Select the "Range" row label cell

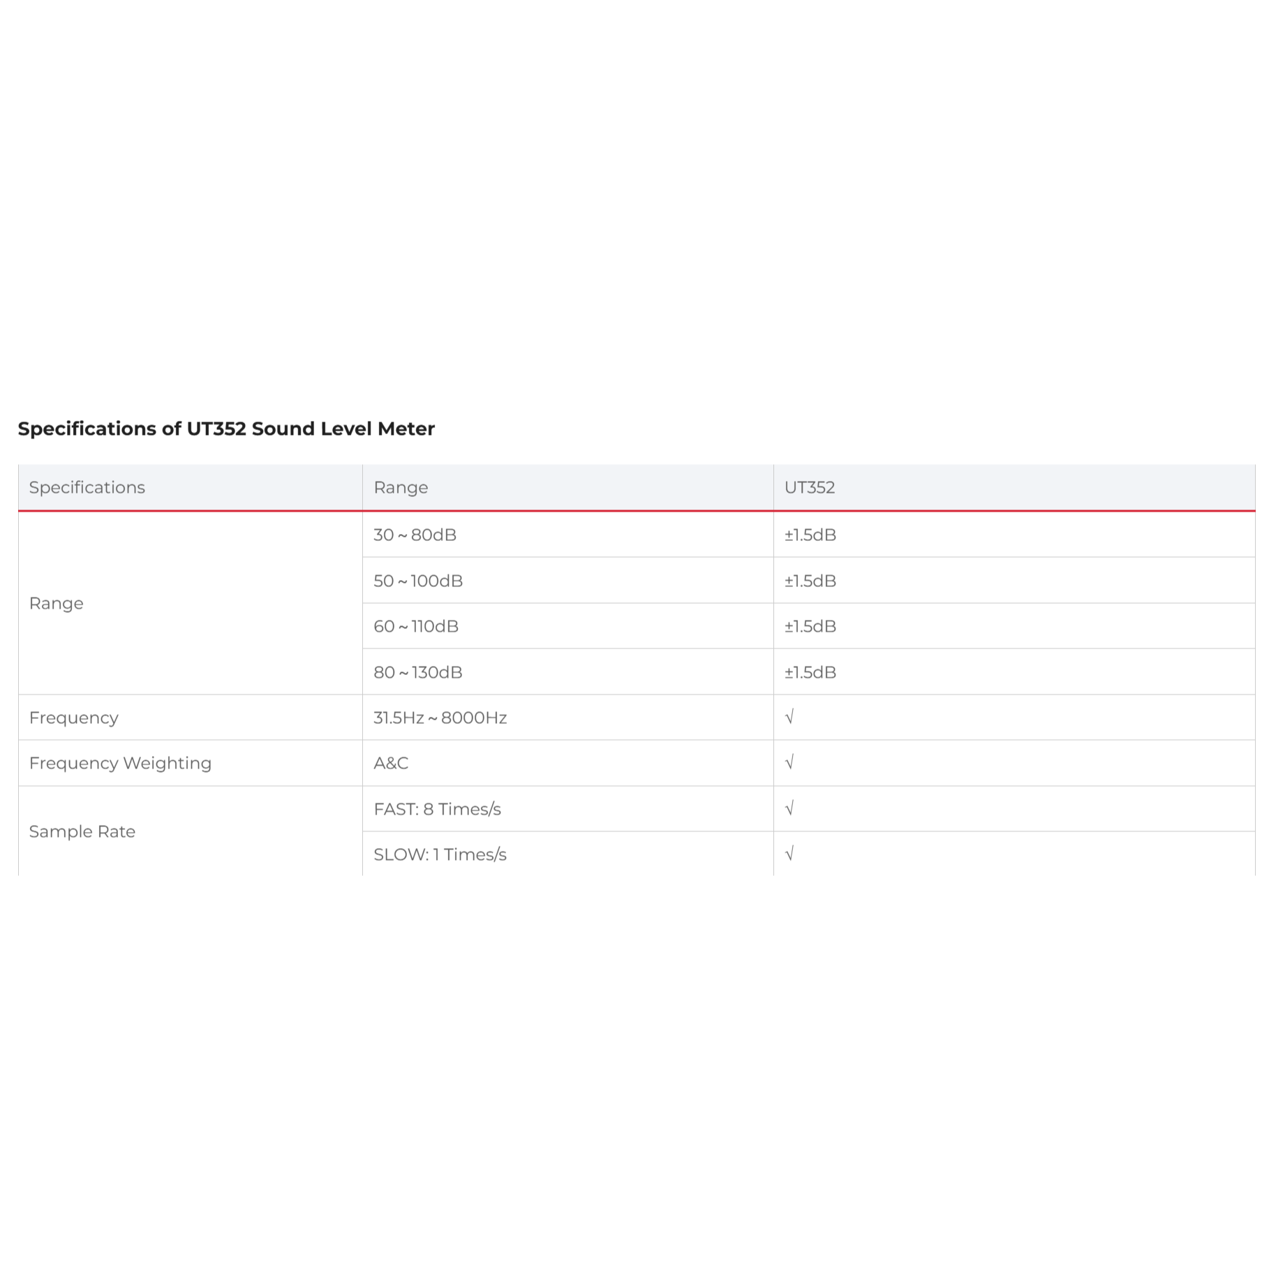(57, 603)
